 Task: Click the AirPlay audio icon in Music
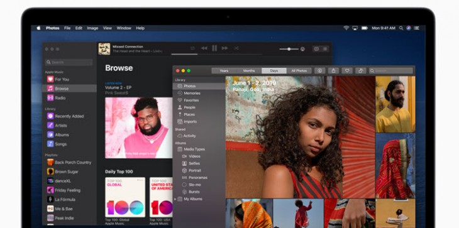pyautogui.click(x=302, y=49)
